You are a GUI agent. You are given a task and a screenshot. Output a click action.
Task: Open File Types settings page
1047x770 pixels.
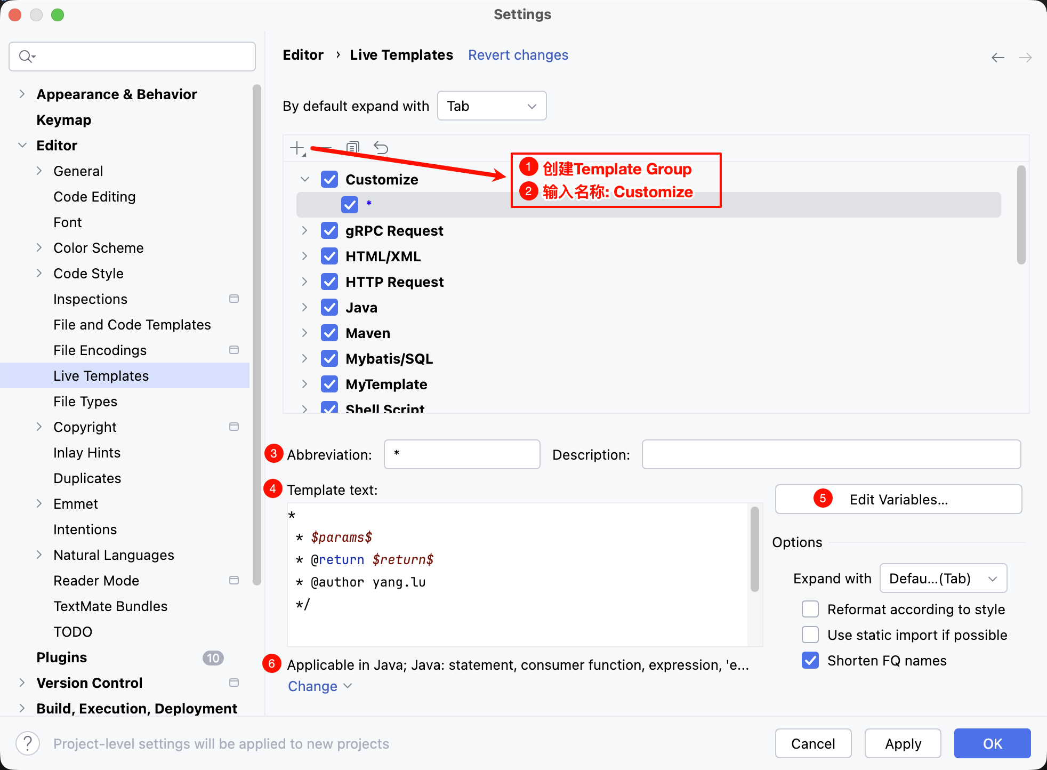pos(85,401)
